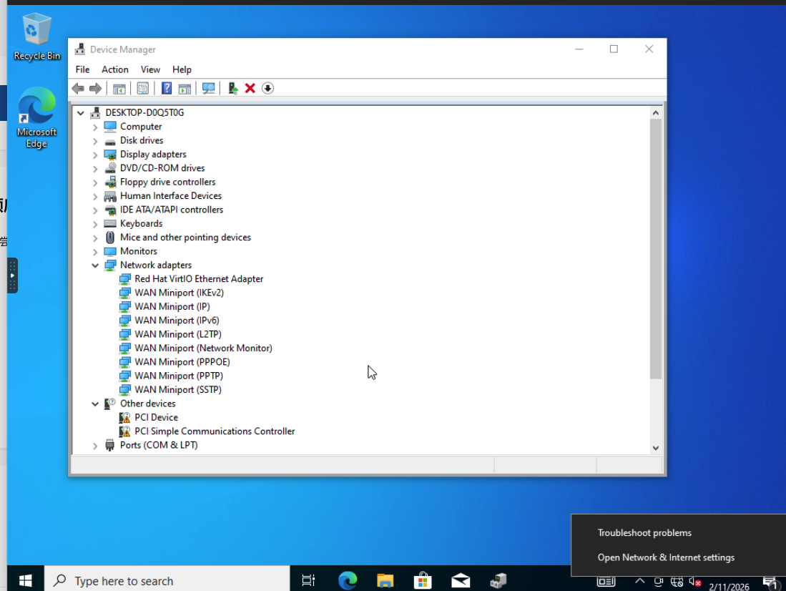786x591 pixels.
Task: Click Show/Hide Console Tree toolbar icon
Action: click(119, 88)
